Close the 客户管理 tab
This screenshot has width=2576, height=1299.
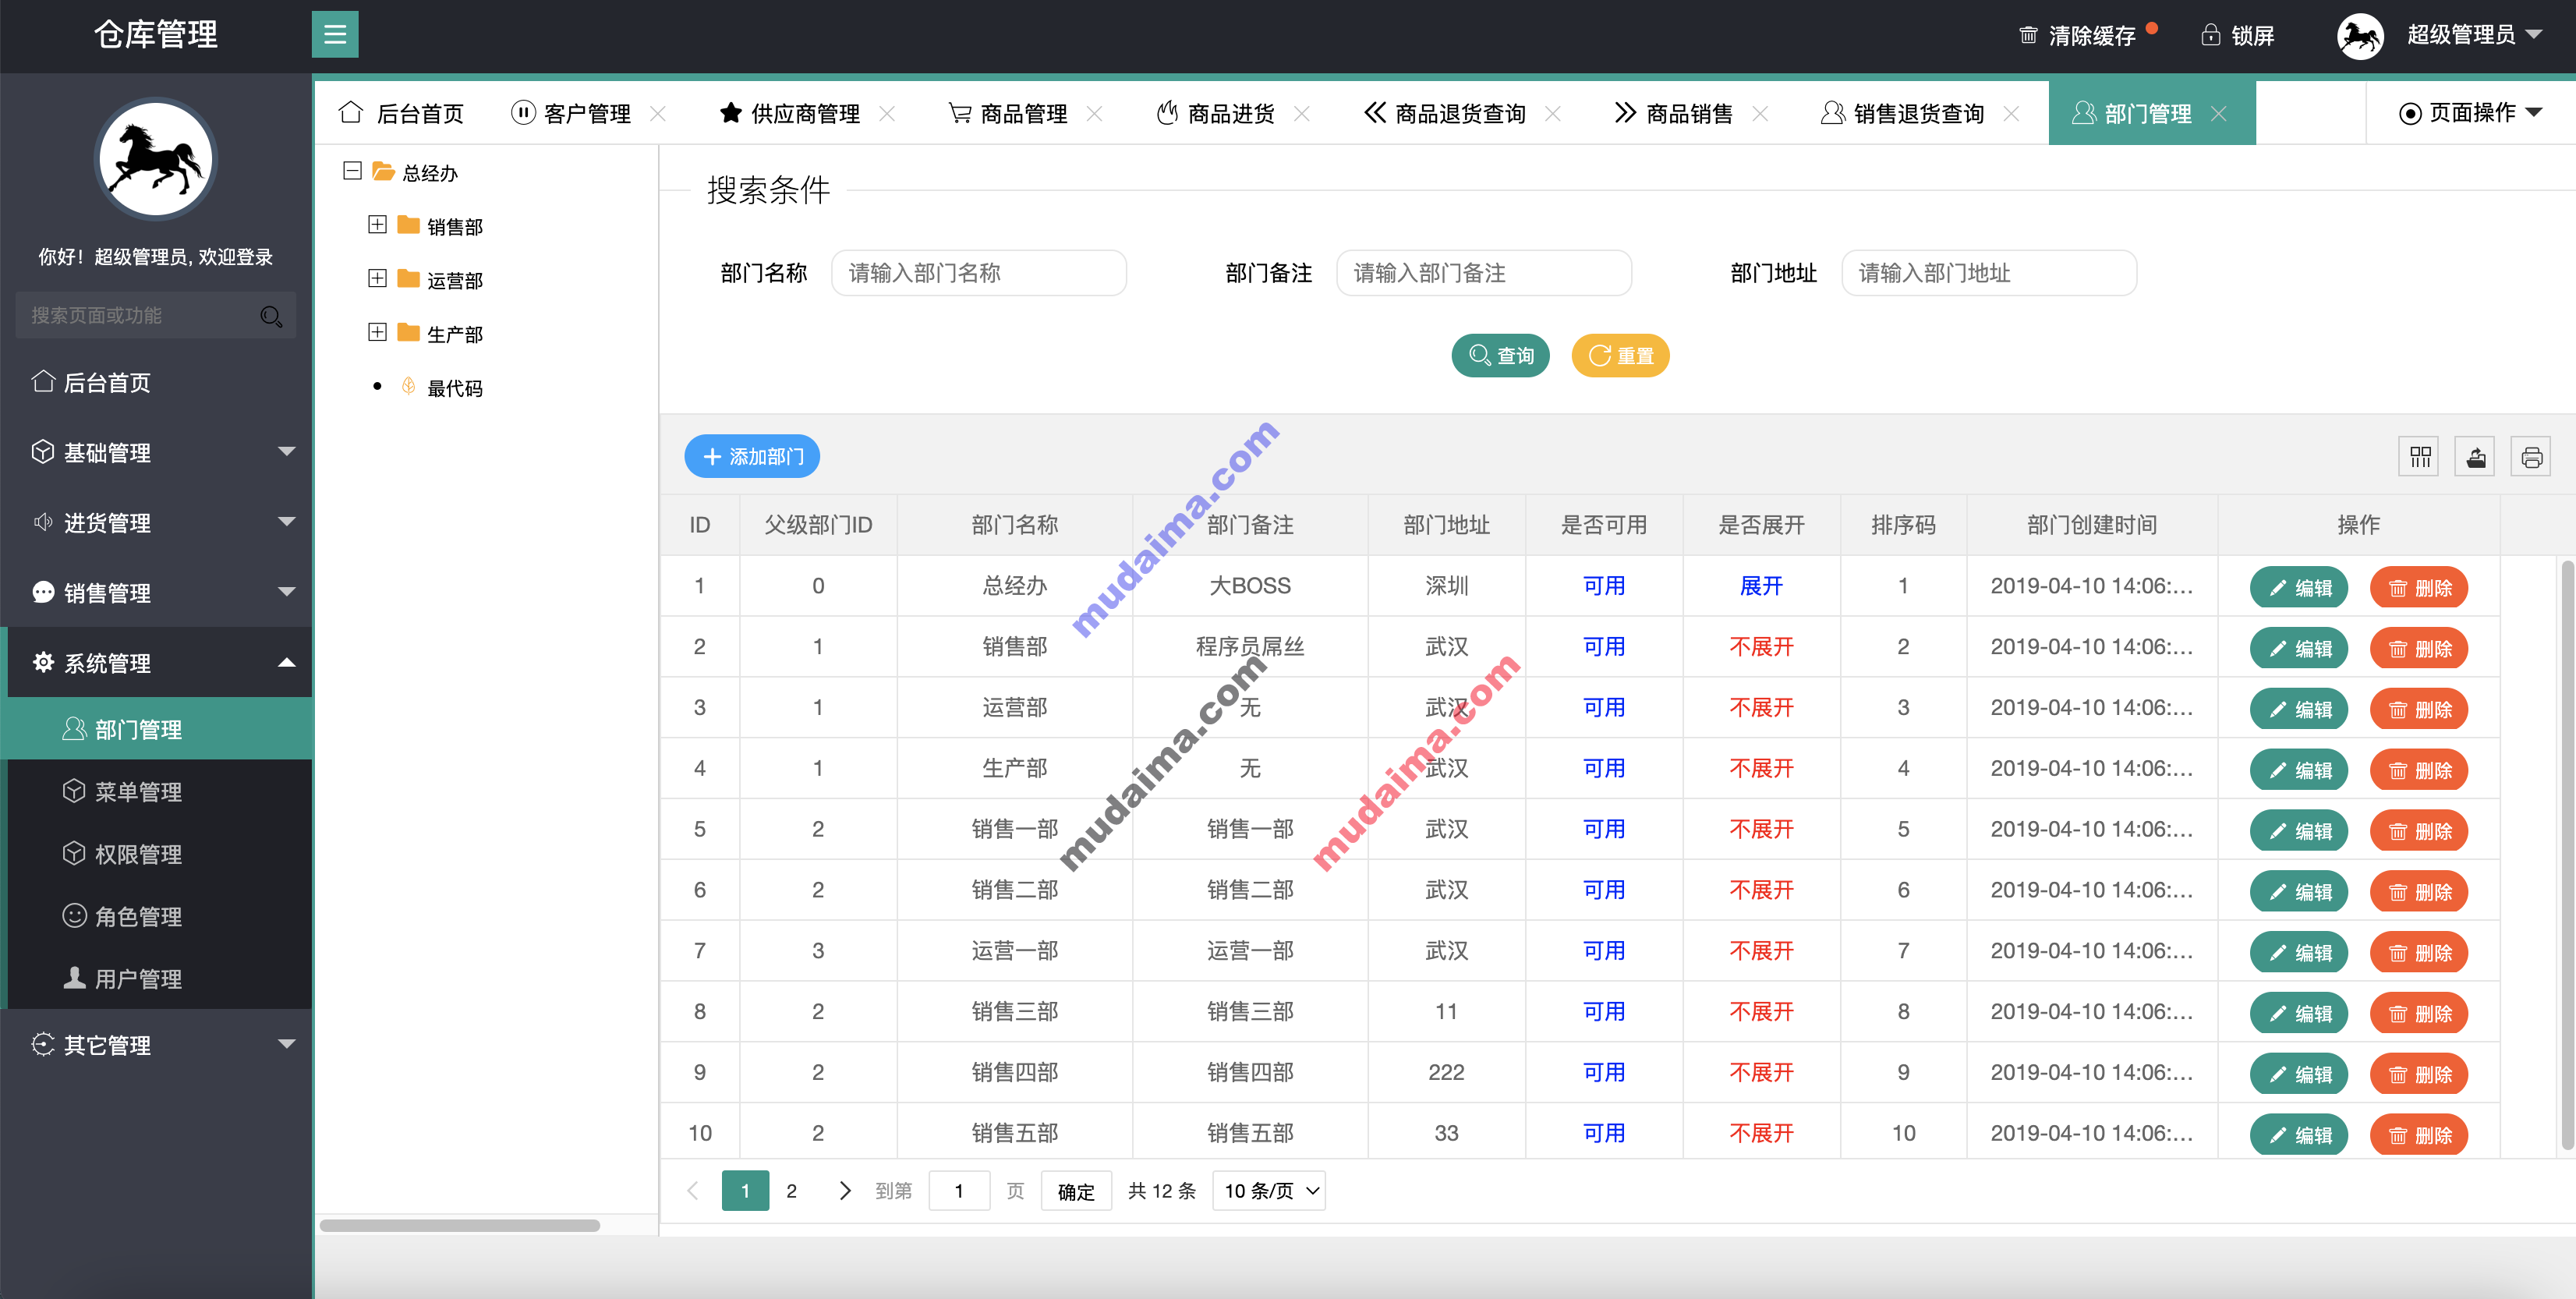coord(658,114)
